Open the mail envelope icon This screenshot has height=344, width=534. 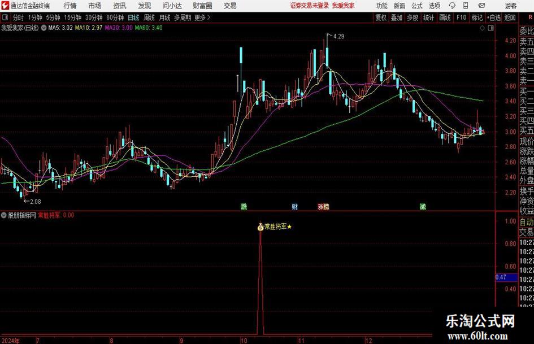tap(481, 6)
